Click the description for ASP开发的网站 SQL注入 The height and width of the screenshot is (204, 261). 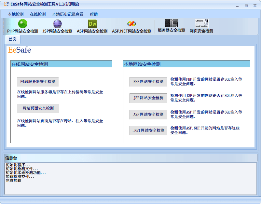tap(206, 115)
